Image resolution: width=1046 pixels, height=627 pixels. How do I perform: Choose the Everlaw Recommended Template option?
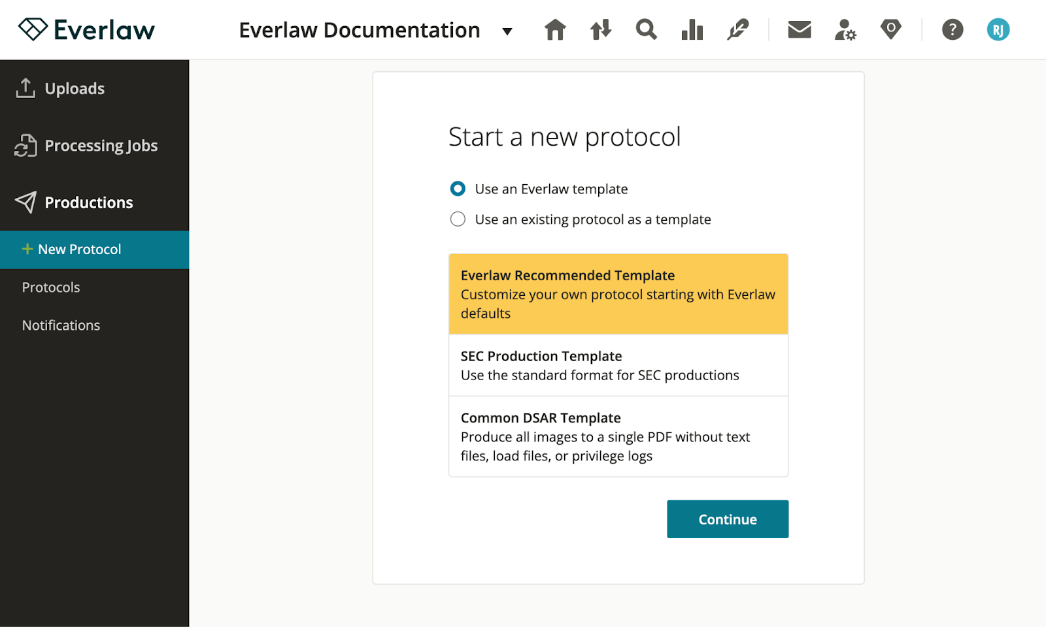[618, 294]
